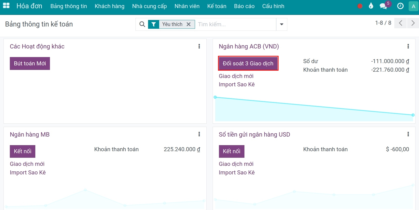Open the conversations chat icon

coord(383,6)
